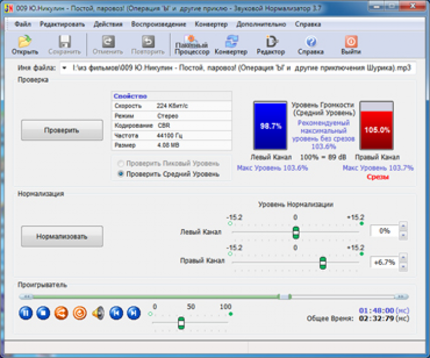Click the Режим Стерео row
This screenshot has width=430, height=358.
171,116
